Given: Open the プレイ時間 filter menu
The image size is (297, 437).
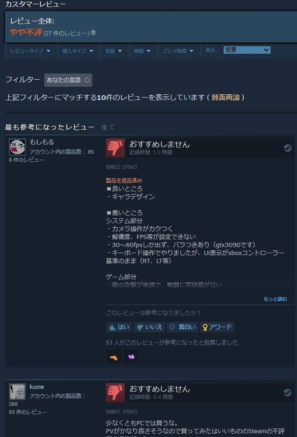Looking at the screenshot, I should tap(178, 51).
